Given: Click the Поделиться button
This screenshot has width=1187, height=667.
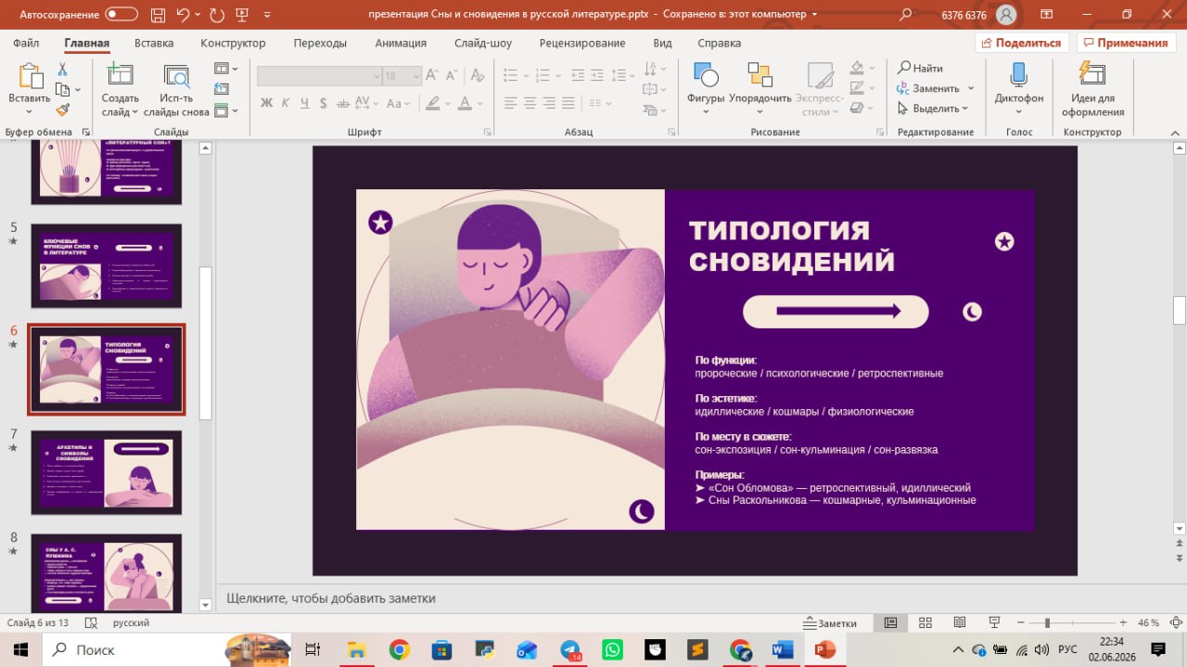Looking at the screenshot, I should point(1022,43).
